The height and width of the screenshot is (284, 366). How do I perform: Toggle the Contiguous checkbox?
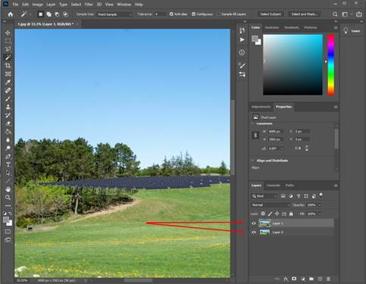pos(193,14)
